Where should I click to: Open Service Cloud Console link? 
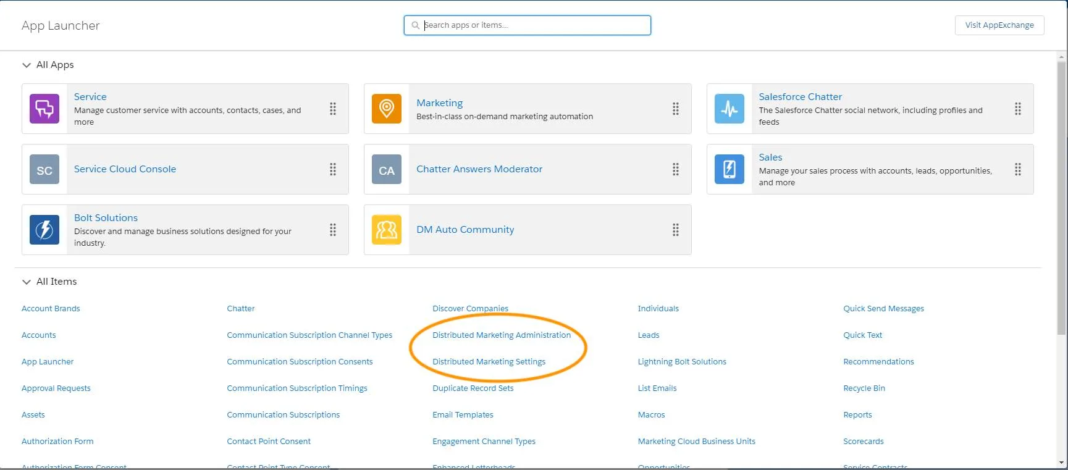(125, 169)
